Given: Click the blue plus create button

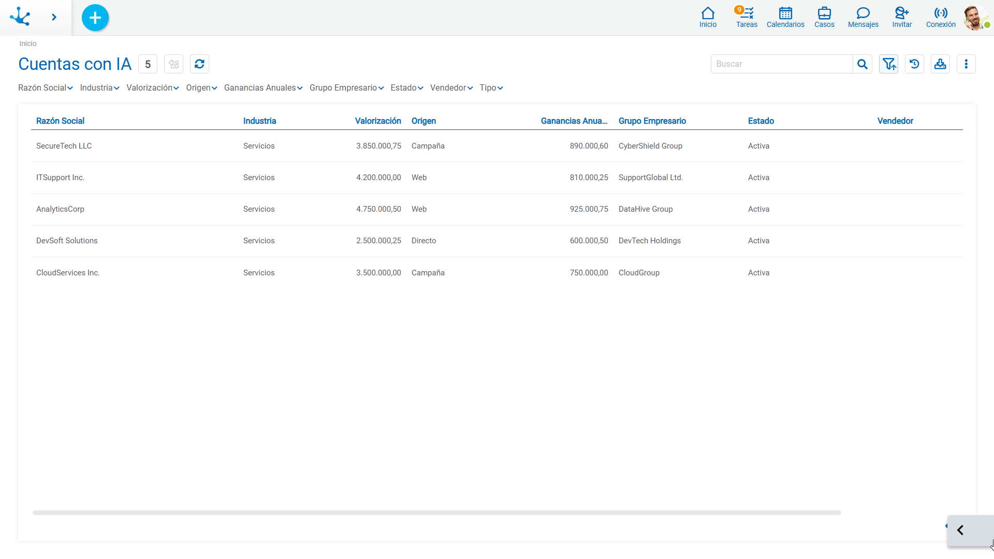Looking at the screenshot, I should tap(95, 18).
